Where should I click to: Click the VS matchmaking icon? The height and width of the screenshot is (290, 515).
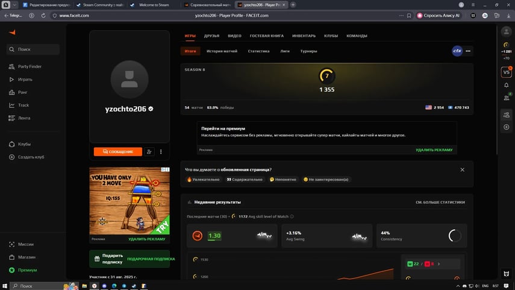506,72
